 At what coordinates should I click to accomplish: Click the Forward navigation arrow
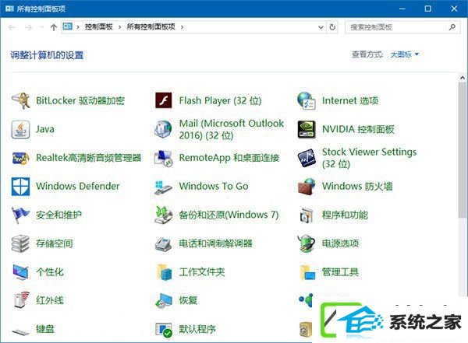pyautogui.click(x=28, y=27)
